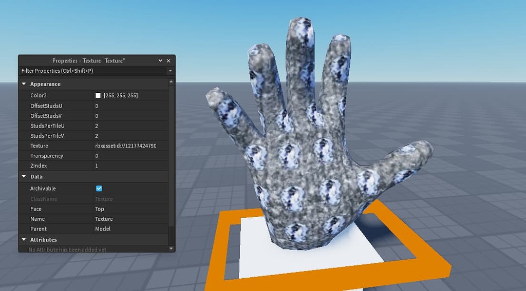Select the Face property label
This screenshot has width=526, height=291.
[36, 209]
